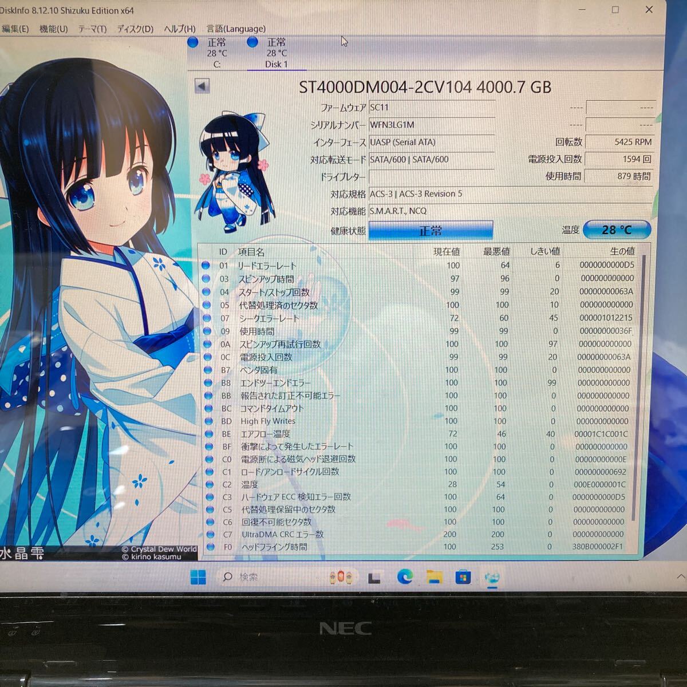Click the しきい値 column header
The height and width of the screenshot is (687, 687).
544,251
